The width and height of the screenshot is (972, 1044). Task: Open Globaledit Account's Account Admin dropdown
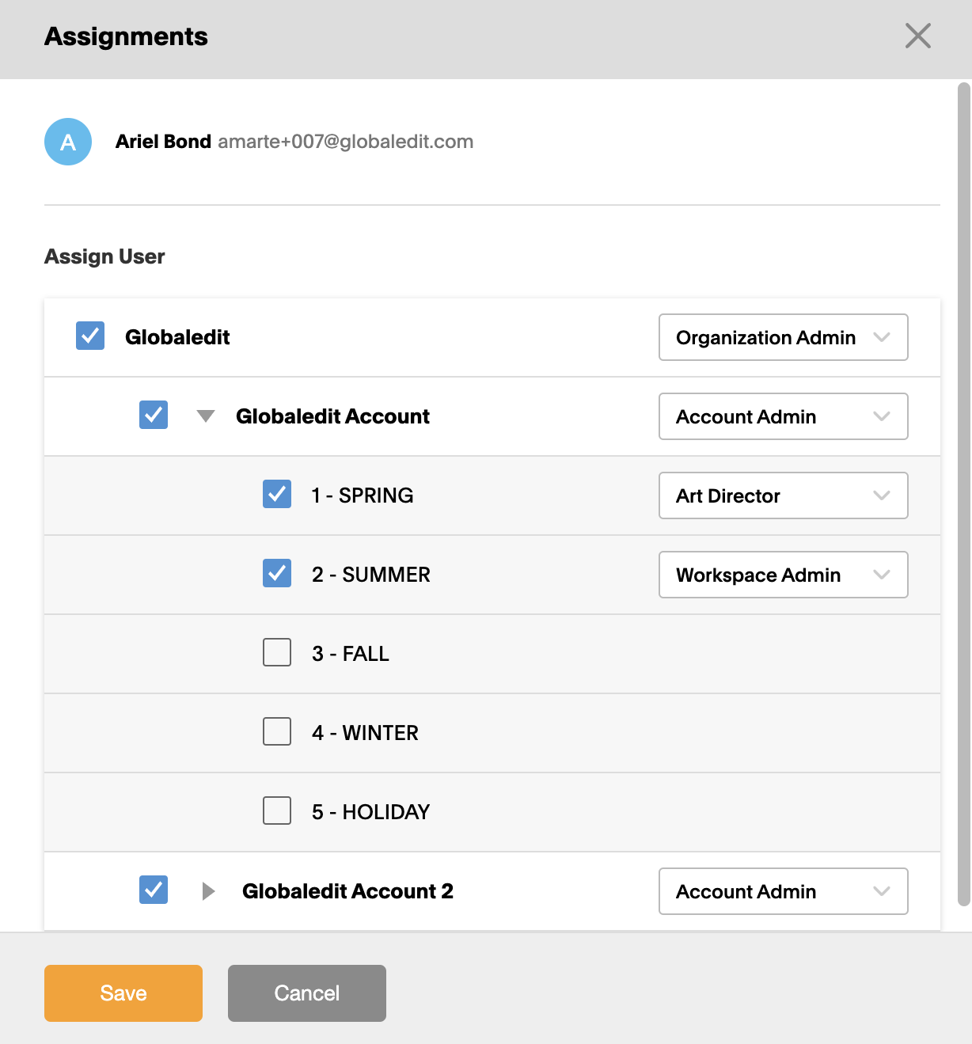[784, 416]
